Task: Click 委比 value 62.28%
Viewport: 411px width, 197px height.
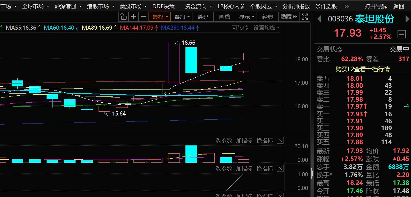Action: (x=352, y=59)
